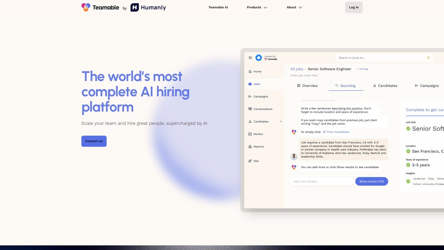Open the Campaigns sidebar icon
Screen dimensions: 444x250
[x=261, y=96]
